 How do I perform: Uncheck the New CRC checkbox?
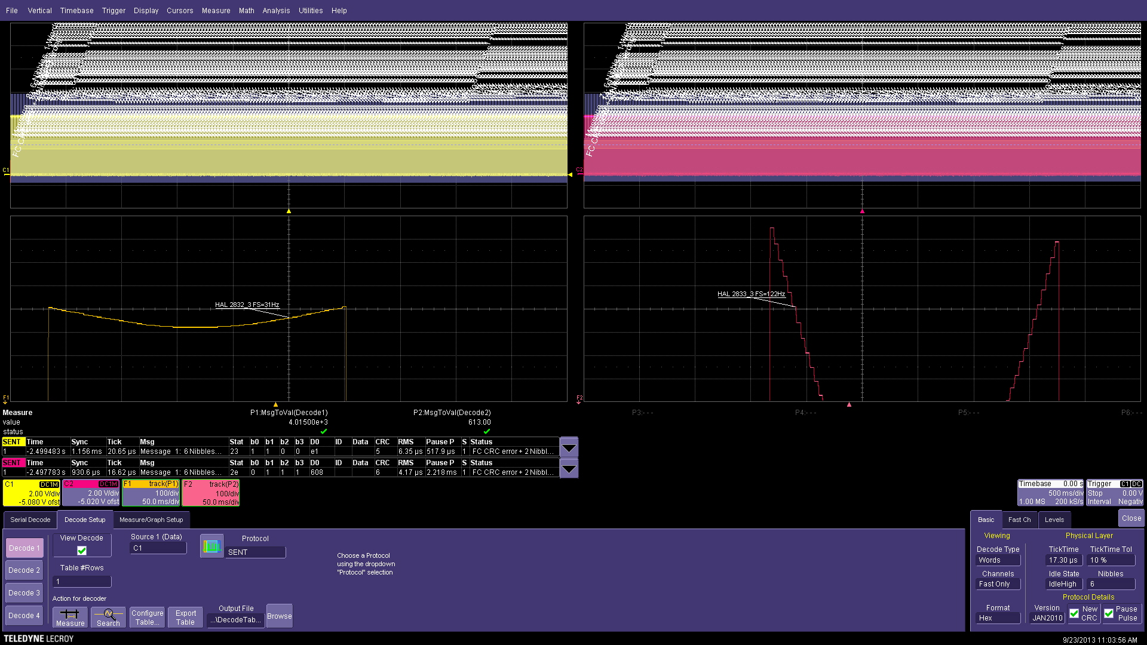[1074, 613]
